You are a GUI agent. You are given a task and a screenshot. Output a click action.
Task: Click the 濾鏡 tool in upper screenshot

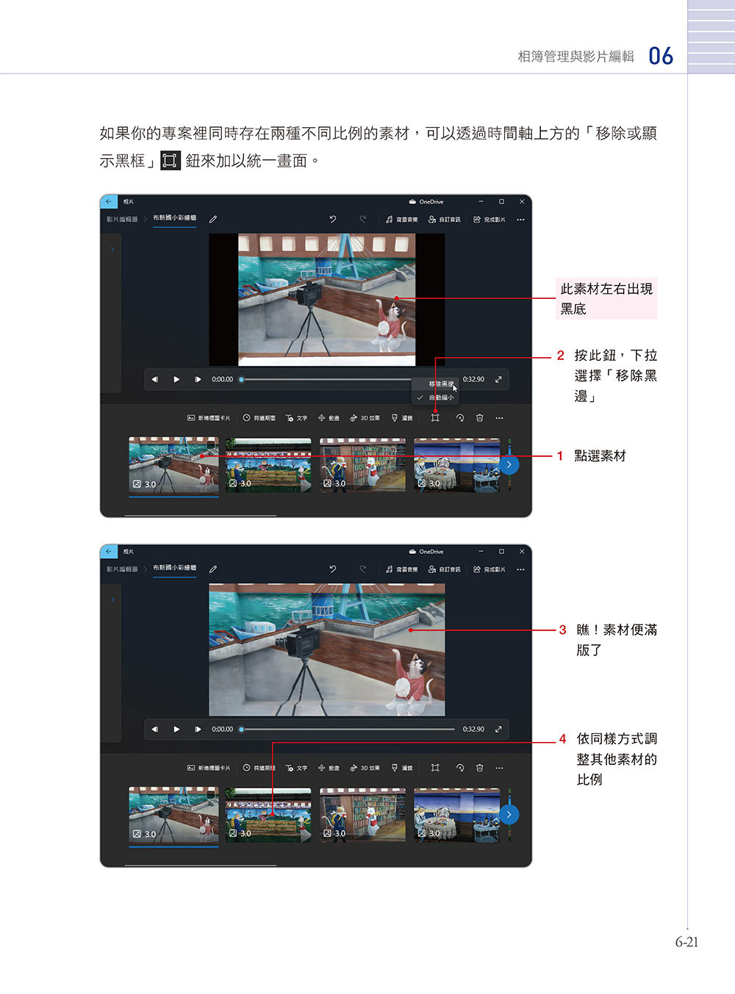pyautogui.click(x=402, y=418)
